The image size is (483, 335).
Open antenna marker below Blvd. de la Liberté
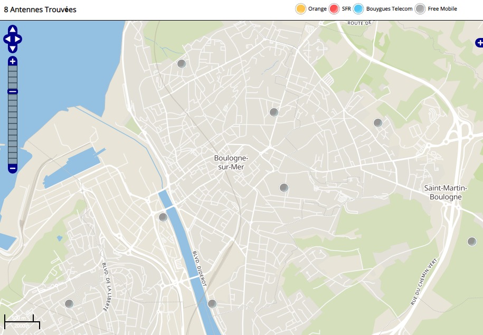pyautogui.click(x=69, y=303)
